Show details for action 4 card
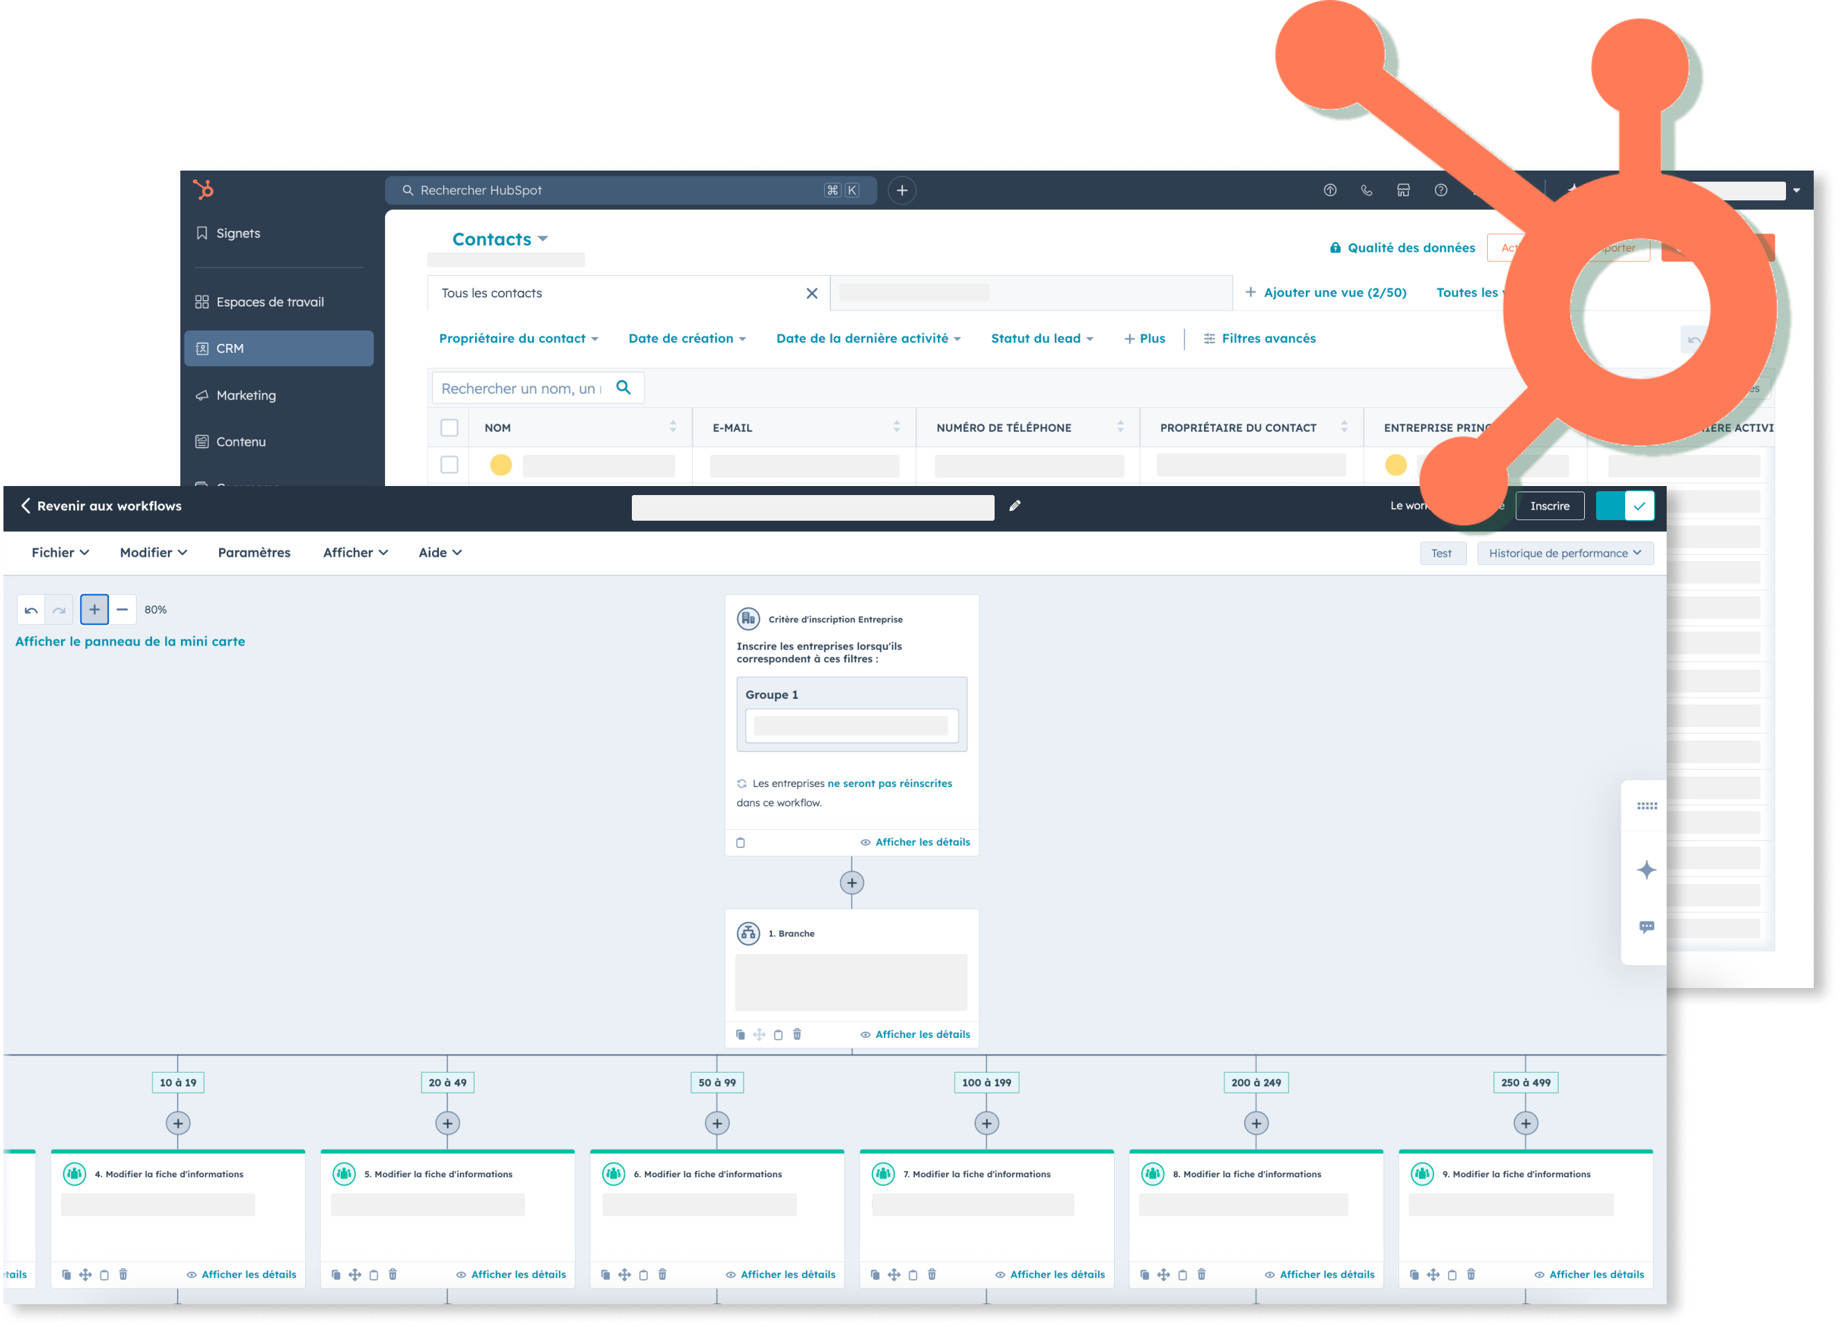Screen dimensions: 1838x1325 (x=241, y=1275)
